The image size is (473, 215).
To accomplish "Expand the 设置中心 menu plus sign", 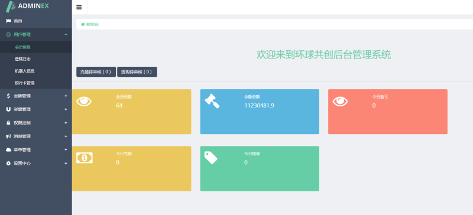I will [66, 163].
